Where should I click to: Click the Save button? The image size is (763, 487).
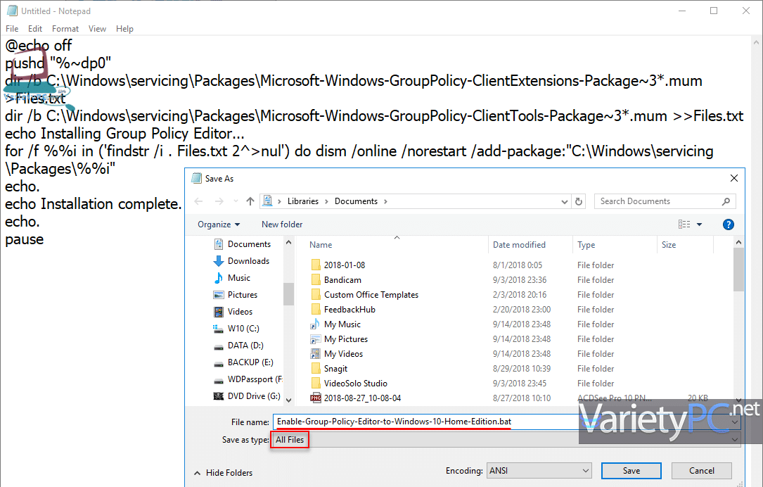click(631, 471)
